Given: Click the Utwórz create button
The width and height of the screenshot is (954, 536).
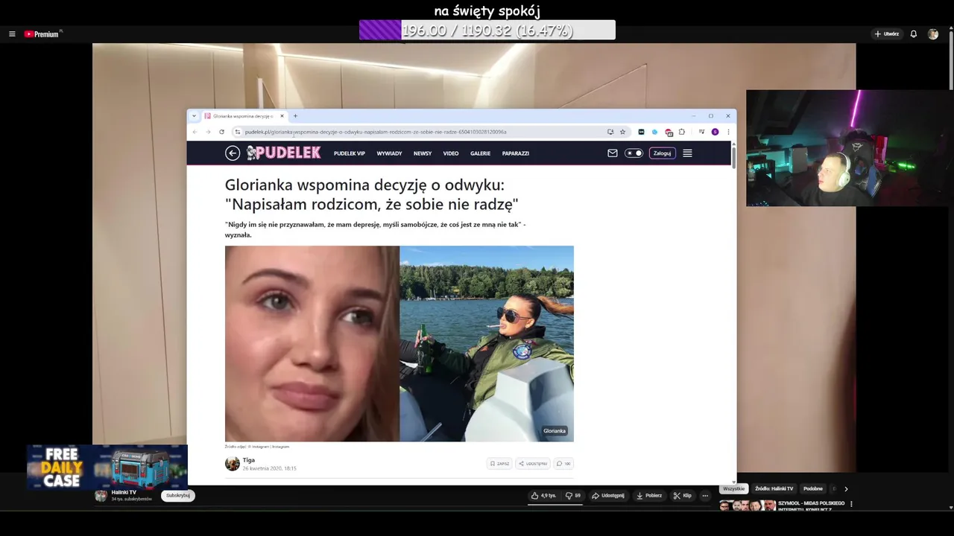Looking at the screenshot, I should [x=887, y=34].
